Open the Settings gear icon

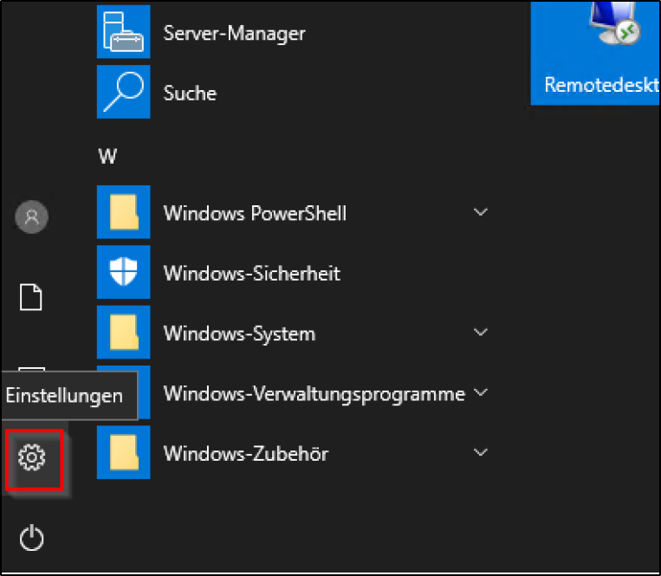[x=32, y=457]
